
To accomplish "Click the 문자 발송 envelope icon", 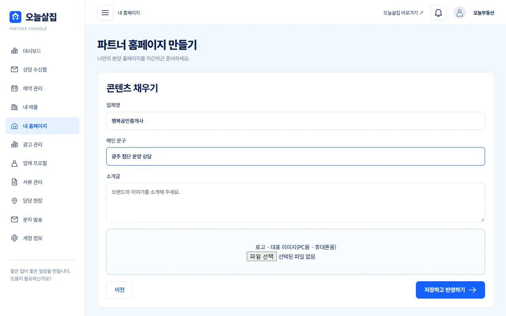I will pos(15,220).
